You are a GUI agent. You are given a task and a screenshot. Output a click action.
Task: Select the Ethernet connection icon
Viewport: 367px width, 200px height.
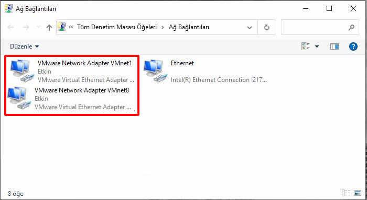(x=155, y=71)
